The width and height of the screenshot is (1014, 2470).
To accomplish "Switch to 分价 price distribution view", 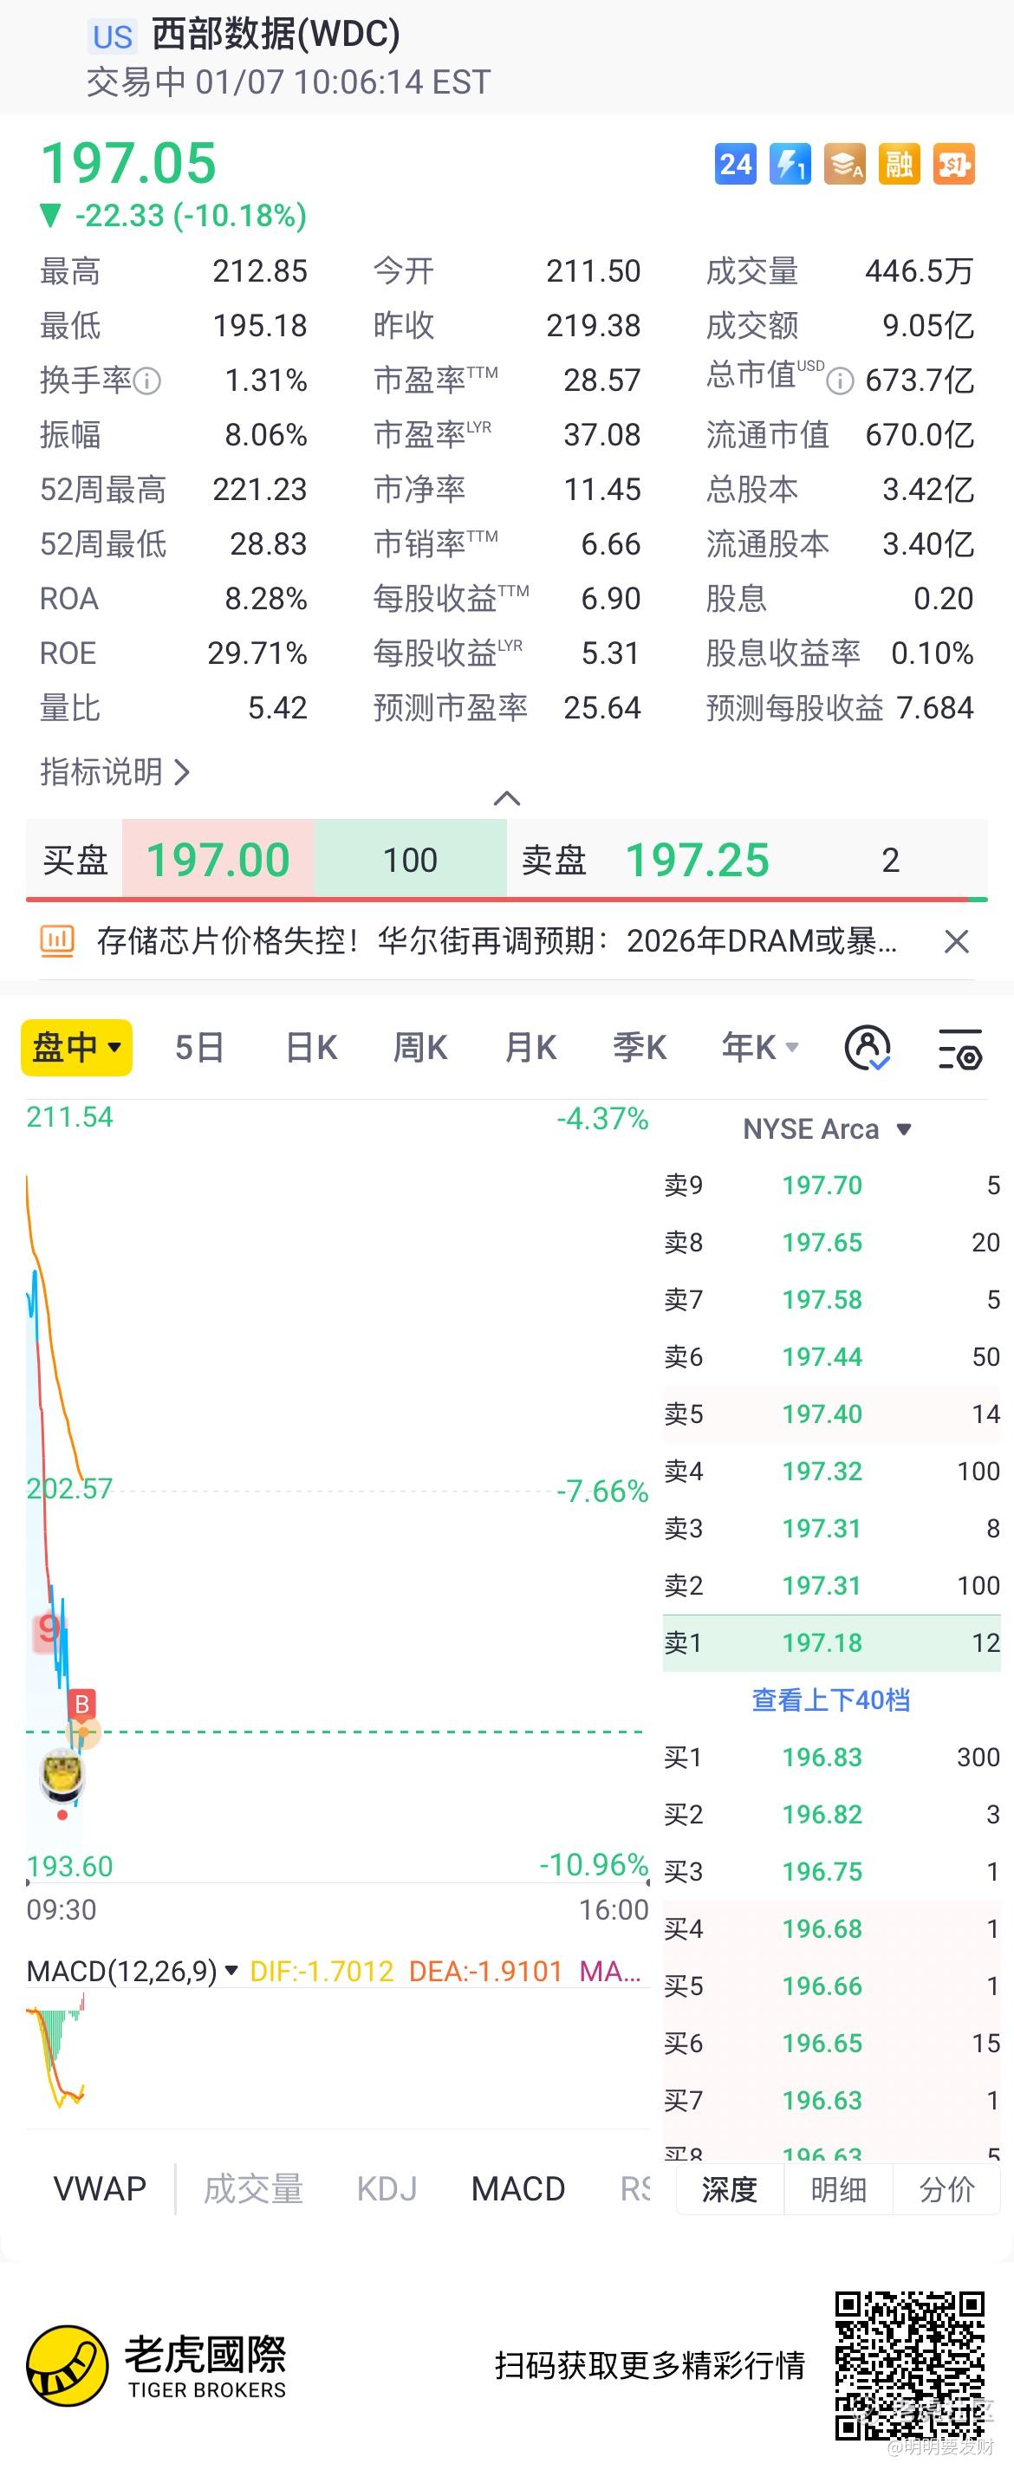I will [x=947, y=2189].
